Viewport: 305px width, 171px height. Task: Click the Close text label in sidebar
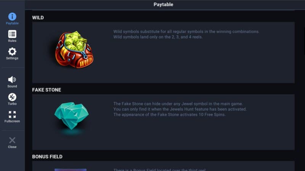tap(12, 147)
